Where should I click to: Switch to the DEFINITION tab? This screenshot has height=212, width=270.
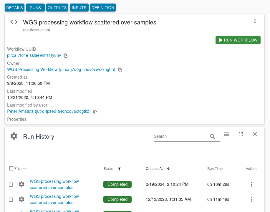pos(103,8)
